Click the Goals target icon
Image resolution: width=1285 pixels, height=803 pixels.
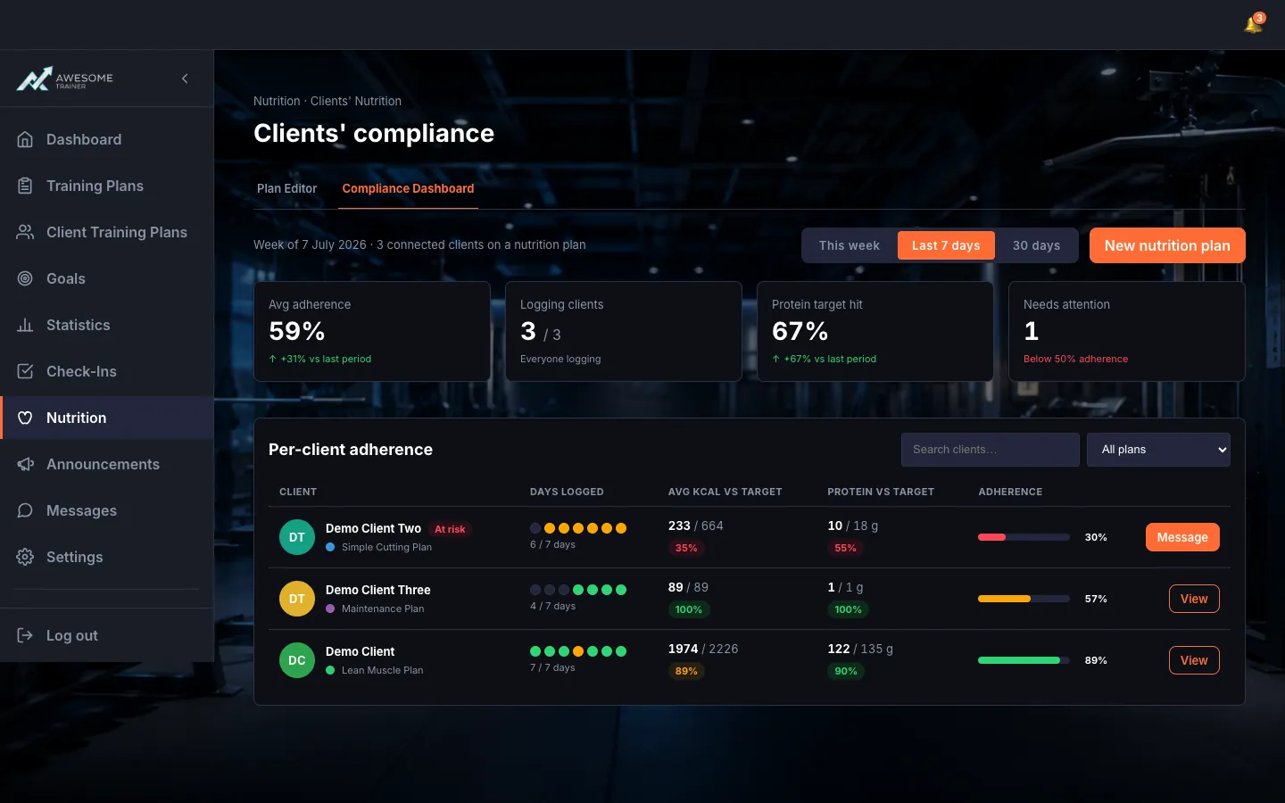click(x=25, y=278)
